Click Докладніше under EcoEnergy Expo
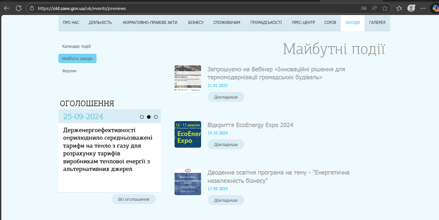This screenshot has width=439, height=220. click(x=226, y=144)
